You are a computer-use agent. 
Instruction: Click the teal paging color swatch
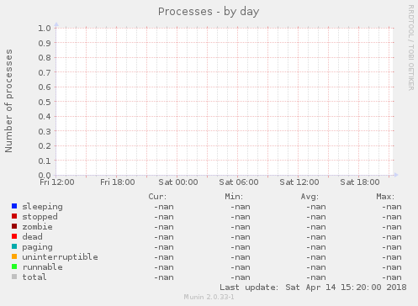tap(14, 246)
